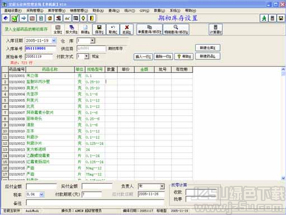Click the 计算器 calculator toolbar button
286x215 pixels.
(x=215, y=29)
